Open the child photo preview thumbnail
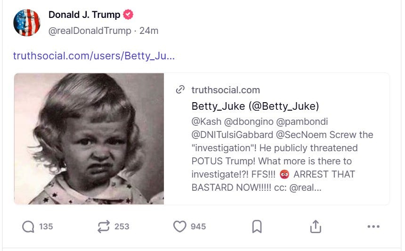Image resolution: width=405 pixels, height=251 pixels. [x=89, y=139]
